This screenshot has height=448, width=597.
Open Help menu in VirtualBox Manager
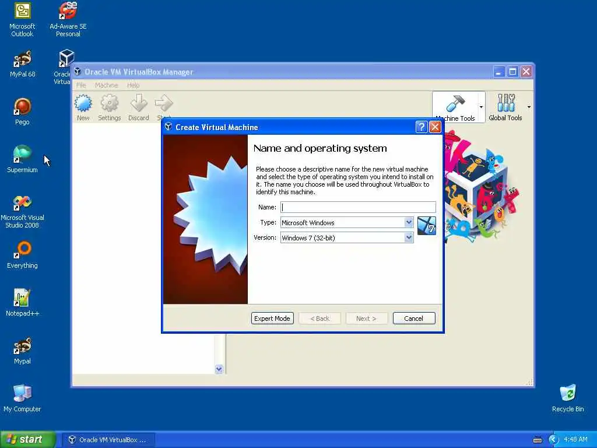pyautogui.click(x=134, y=85)
